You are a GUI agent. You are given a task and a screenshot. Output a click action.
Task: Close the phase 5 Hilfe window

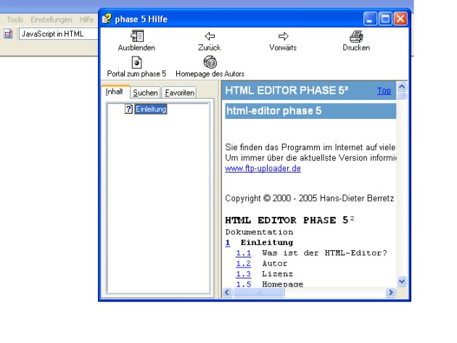coord(400,20)
